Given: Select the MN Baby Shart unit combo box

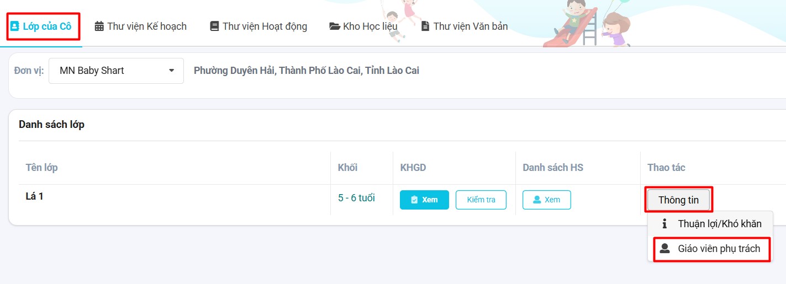Looking at the screenshot, I should pyautogui.click(x=110, y=71).
